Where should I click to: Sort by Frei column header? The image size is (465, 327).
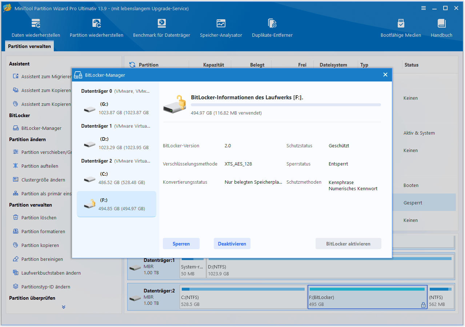[x=302, y=65]
